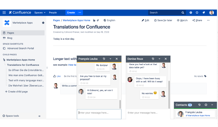This screenshot has width=218, height=127.
Task: Click the search magnifier icon
Action: pyautogui.click(x=183, y=12)
